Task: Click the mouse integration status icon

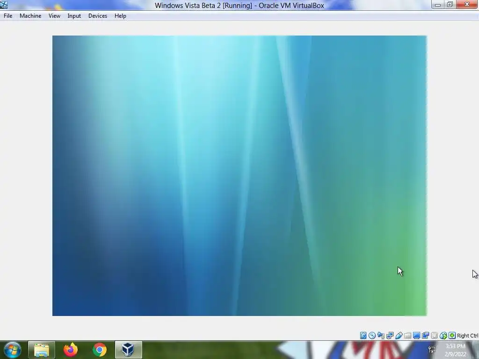Action: 443,336
